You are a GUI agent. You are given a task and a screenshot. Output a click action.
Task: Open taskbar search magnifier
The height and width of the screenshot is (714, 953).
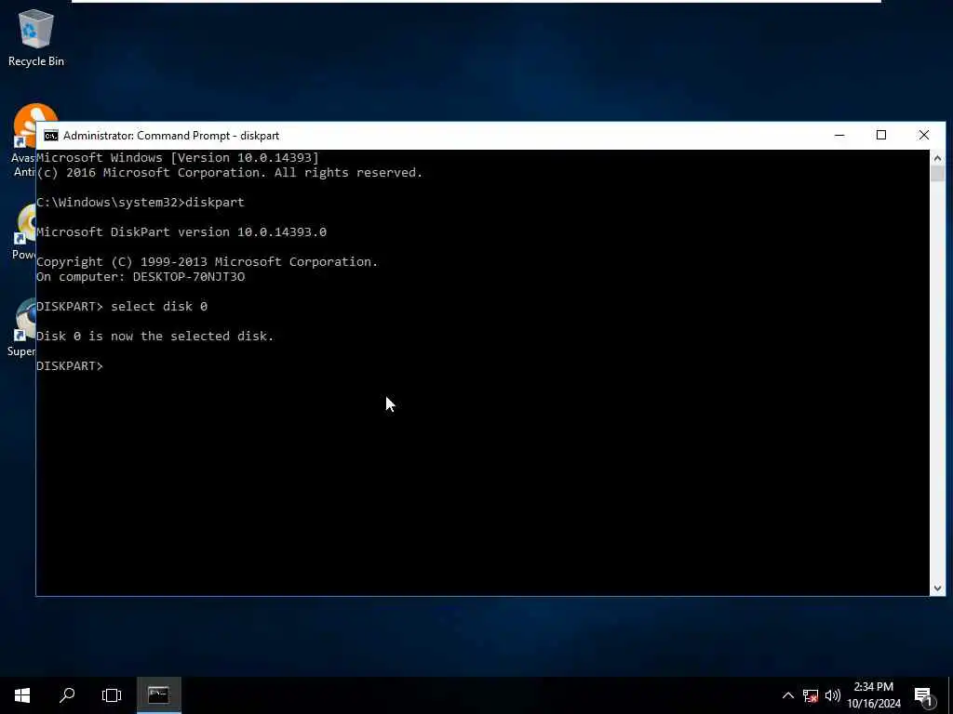(67, 695)
